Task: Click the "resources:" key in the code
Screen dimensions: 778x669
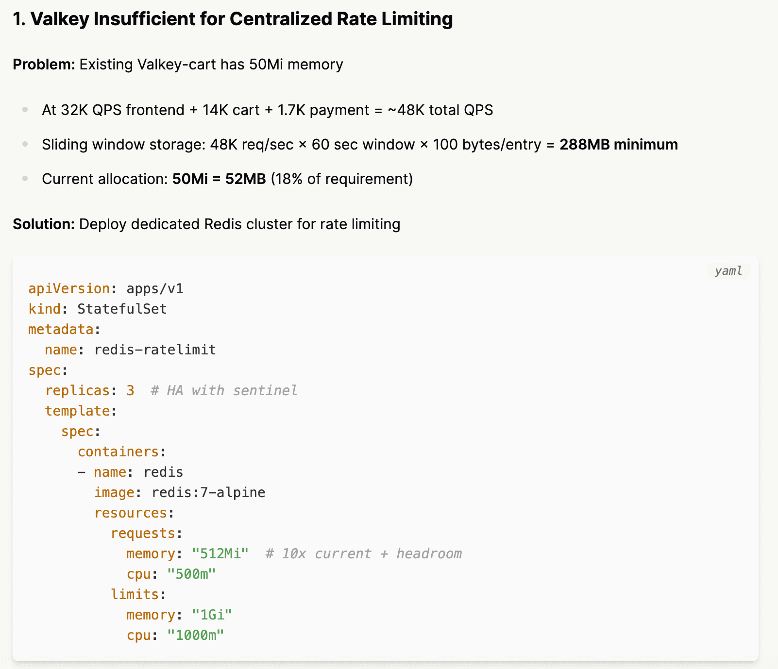Action: (x=134, y=513)
